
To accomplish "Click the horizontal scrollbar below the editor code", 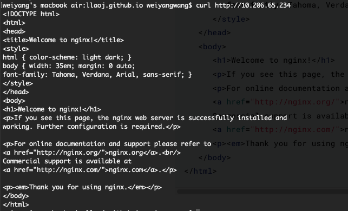I will [262, 192].
